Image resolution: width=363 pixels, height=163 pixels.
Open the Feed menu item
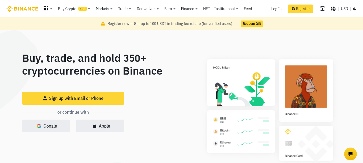coord(248,9)
